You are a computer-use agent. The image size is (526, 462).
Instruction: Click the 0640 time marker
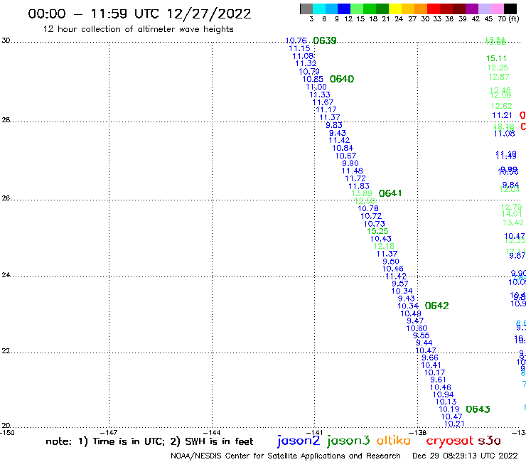342,79
